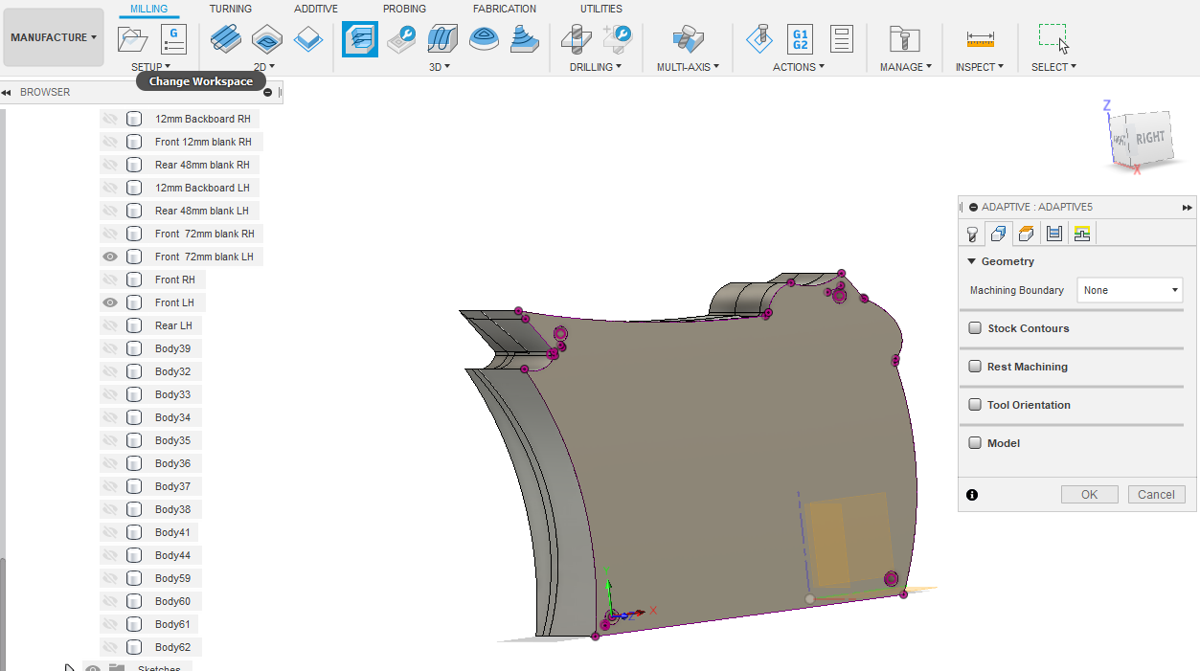The width and height of the screenshot is (1200, 671).
Task: Enable the Rest Machining checkbox
Action: 975,367
